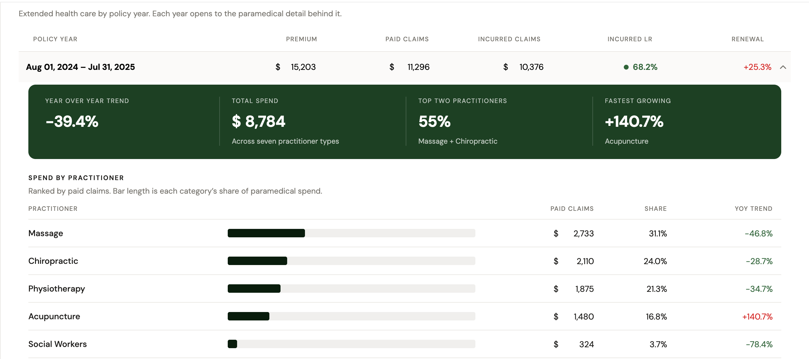Click the SPEND BY PRACTITIONER heading
The image size is (809, 359).
[x=76, y=178]
